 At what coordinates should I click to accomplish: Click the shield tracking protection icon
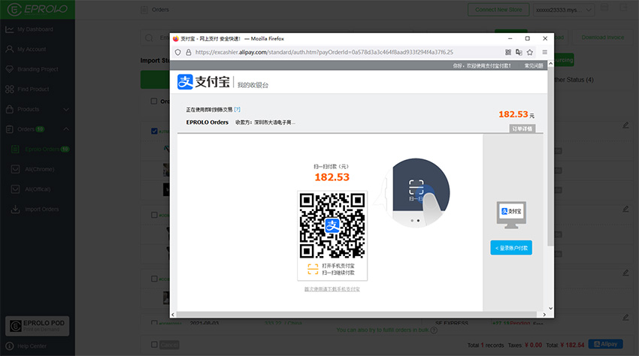tap(177, 53)
